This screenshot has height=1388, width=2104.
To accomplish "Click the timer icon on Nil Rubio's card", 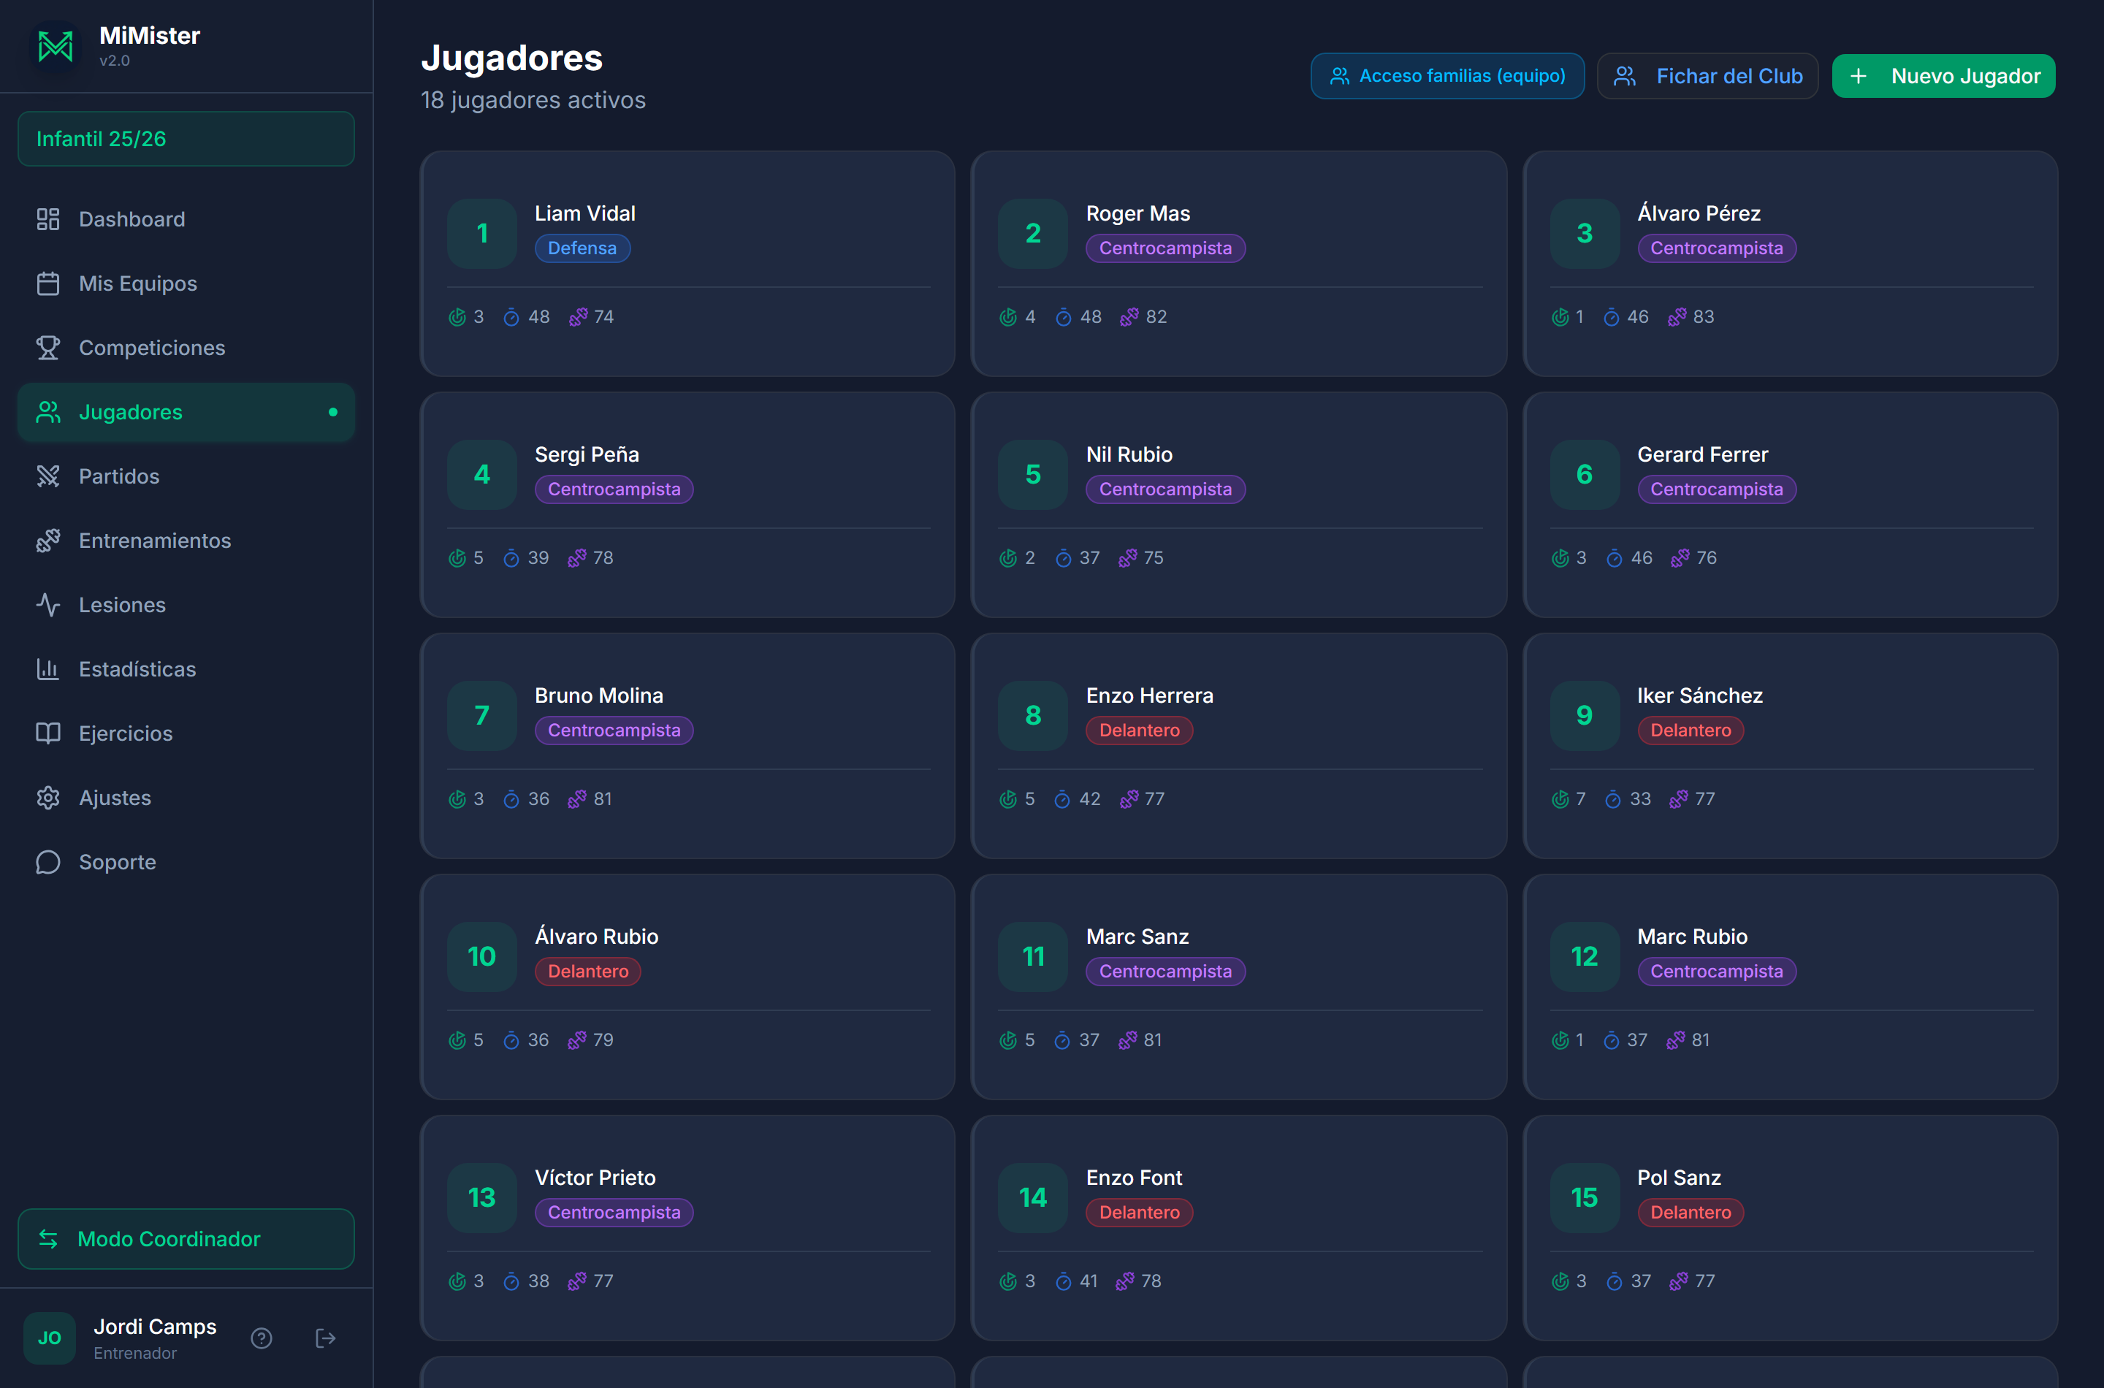I will point(1063,557).
